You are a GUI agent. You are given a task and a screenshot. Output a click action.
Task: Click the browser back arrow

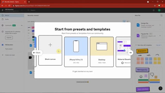tap(2, 6)
